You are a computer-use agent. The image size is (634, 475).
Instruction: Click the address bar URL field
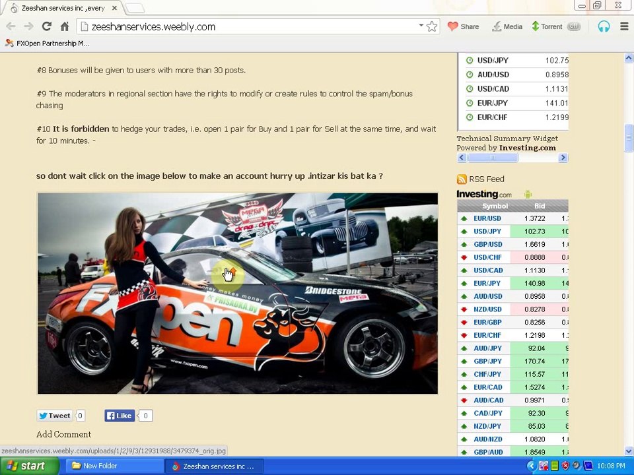251,26
